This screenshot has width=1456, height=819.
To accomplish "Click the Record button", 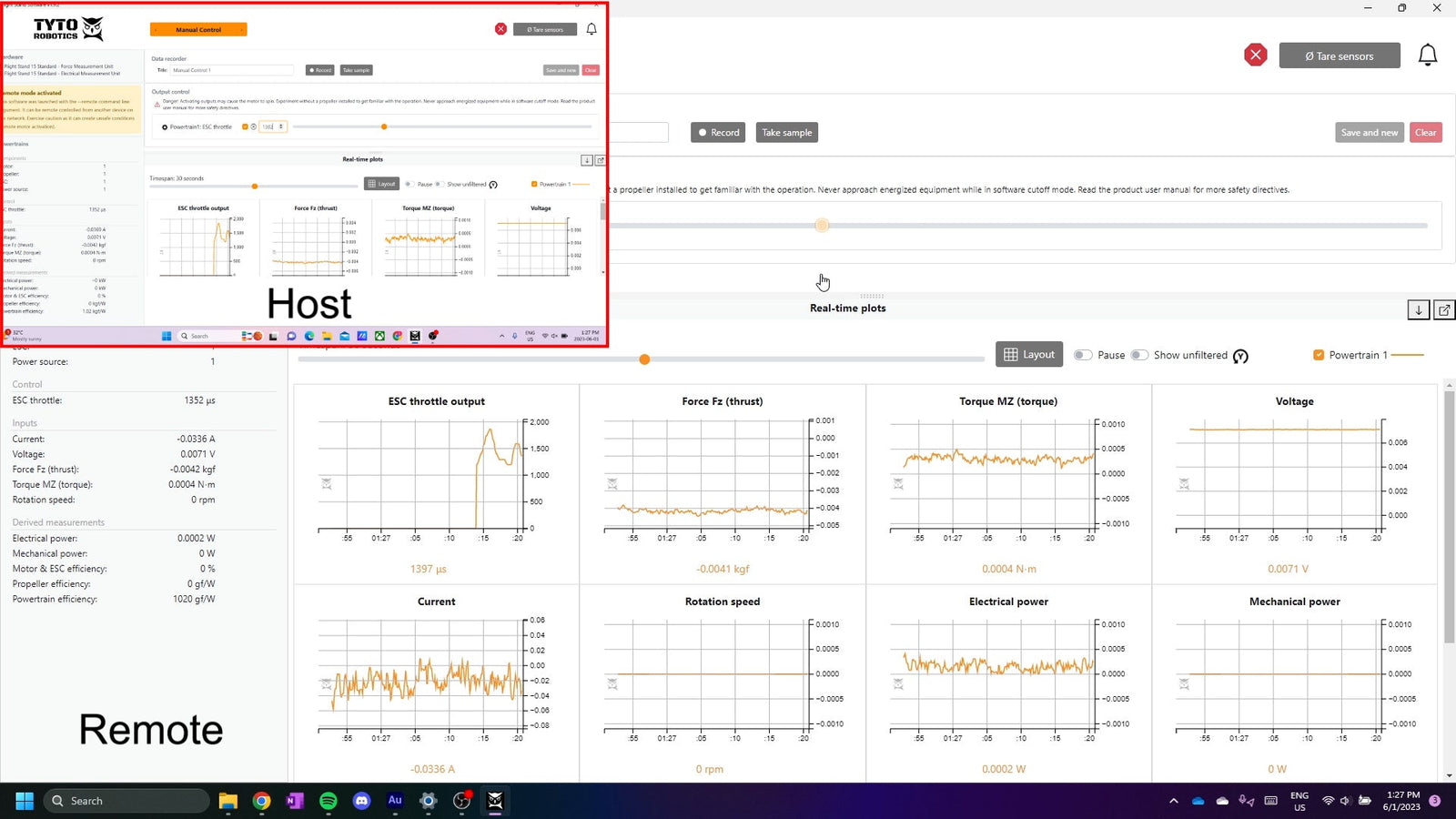I will [x=718, y=133].
